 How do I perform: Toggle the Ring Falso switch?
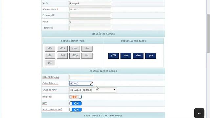(75, 97)
